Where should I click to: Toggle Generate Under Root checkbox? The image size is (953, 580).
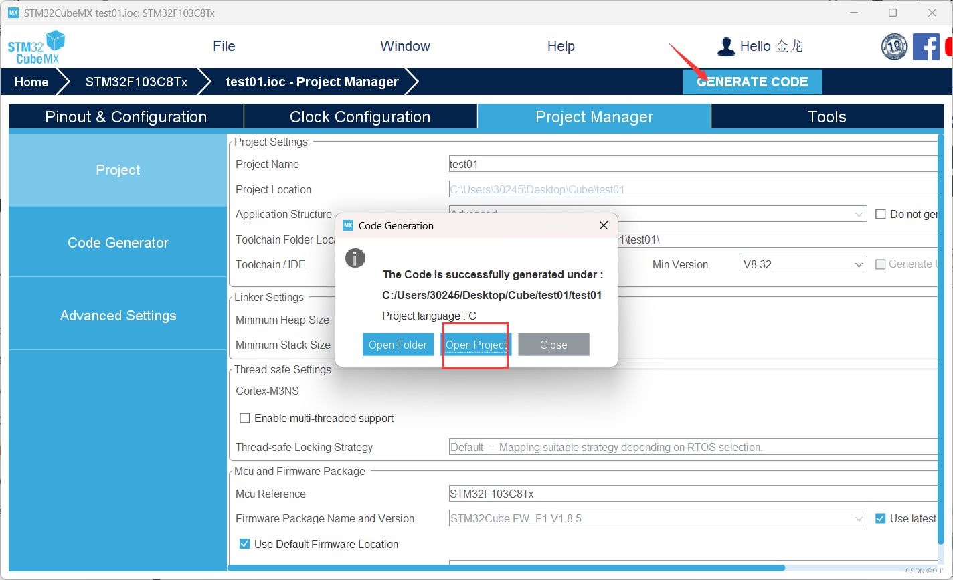881,264
